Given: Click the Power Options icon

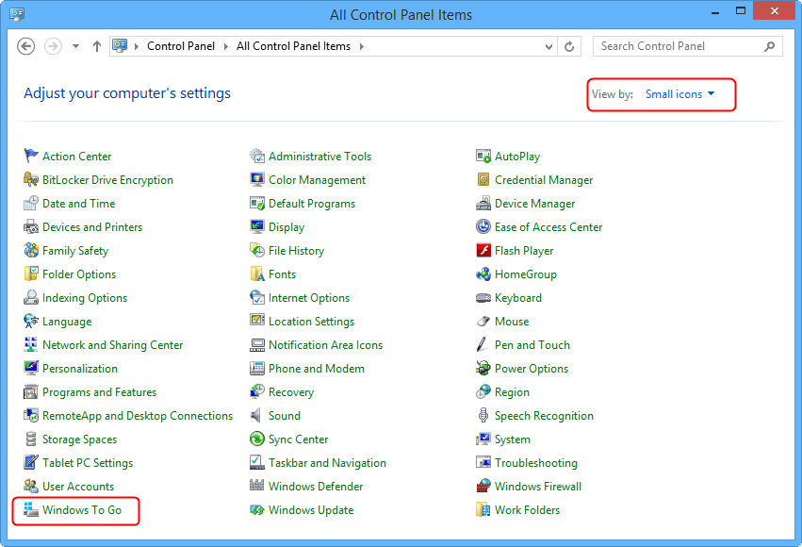Looking at the screenshot, I should pos(483,369).
